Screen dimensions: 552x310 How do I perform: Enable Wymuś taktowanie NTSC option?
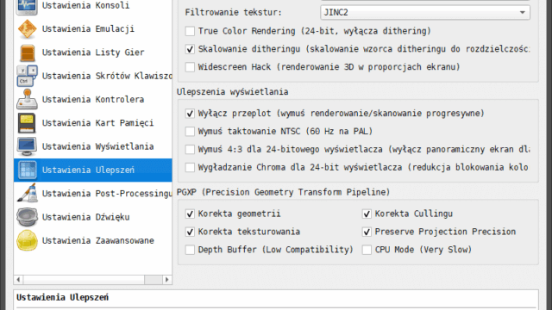click(x=190, y=131)
